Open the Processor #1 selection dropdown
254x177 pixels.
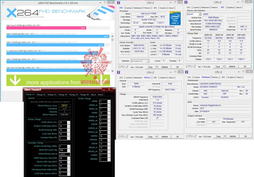pyautogui.click(x=147, y=61)
